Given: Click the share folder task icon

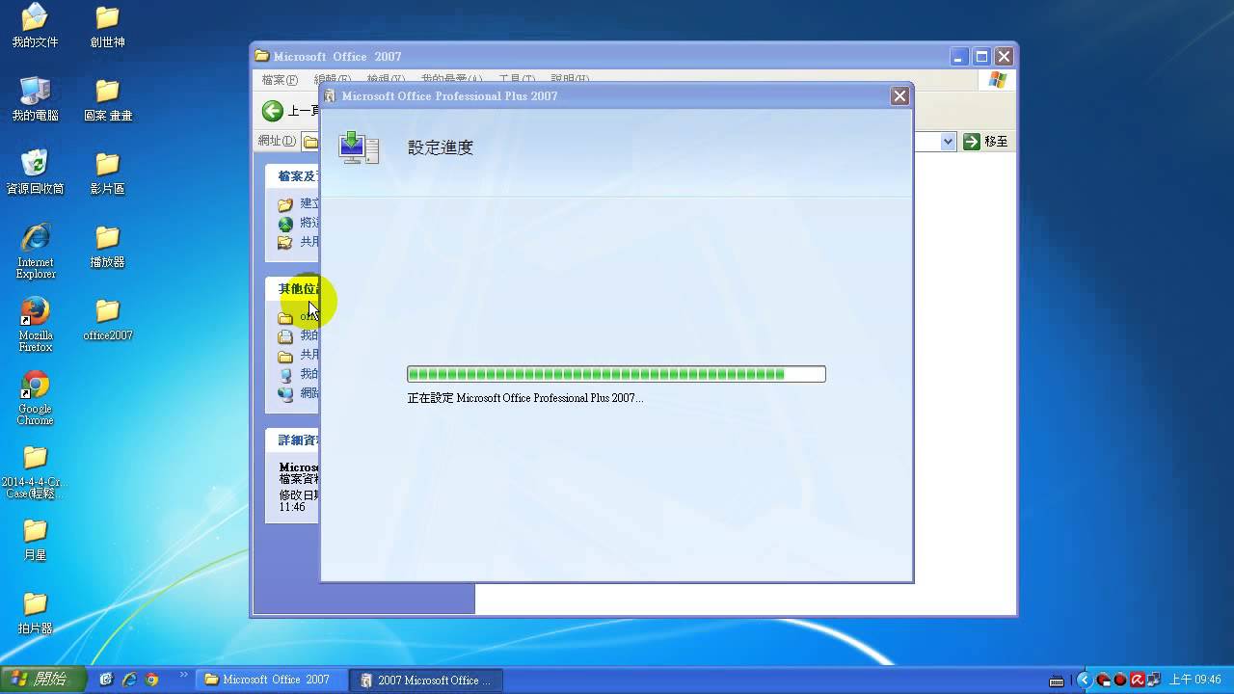Looking at the screenshot, I should coord(284,242).
